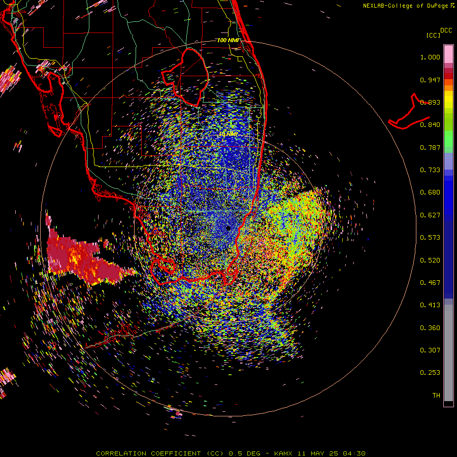Click the 0.787 scale value

pyautogui.click(x=430, y=147)
